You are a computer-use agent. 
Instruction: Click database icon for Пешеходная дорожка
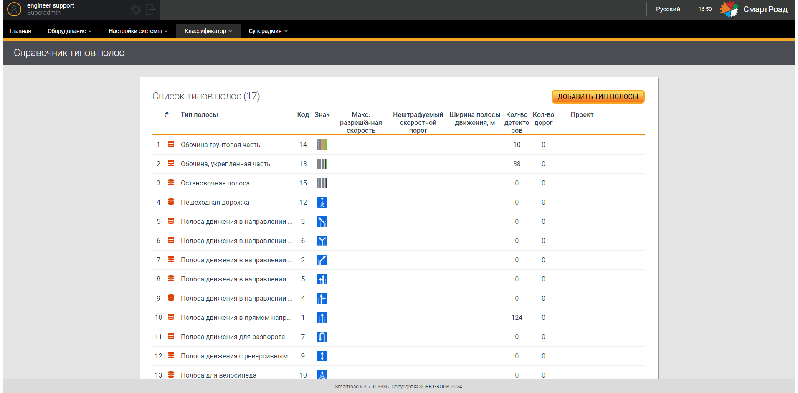click(171, 202)
